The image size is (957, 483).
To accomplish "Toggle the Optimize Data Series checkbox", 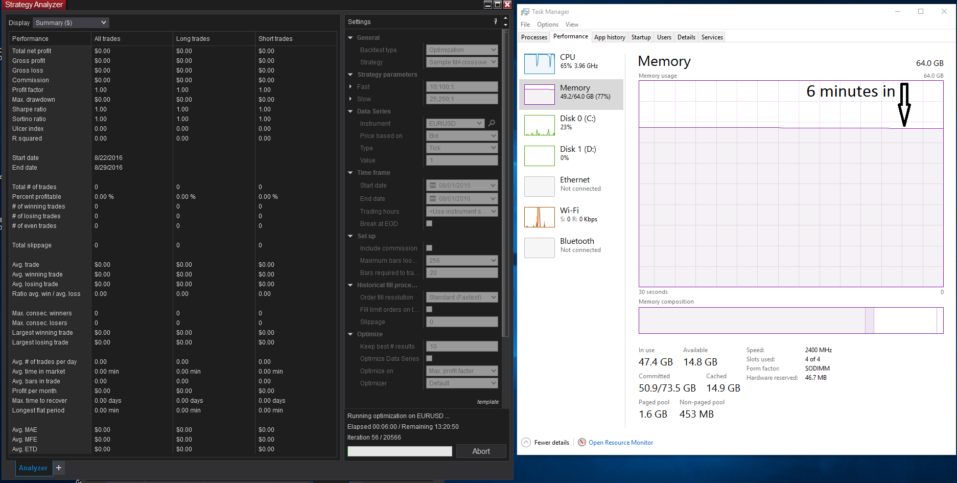I will tap(429, 358).
